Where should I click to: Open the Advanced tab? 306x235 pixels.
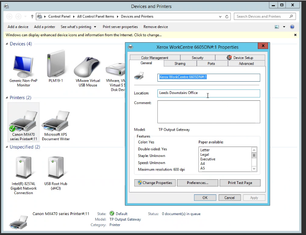pos(246,63)
